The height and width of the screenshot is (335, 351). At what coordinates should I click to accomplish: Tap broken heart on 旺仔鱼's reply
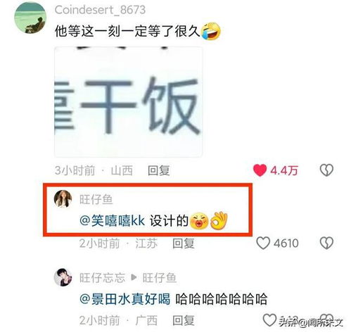pyautogui.click(x=326, y=243)
